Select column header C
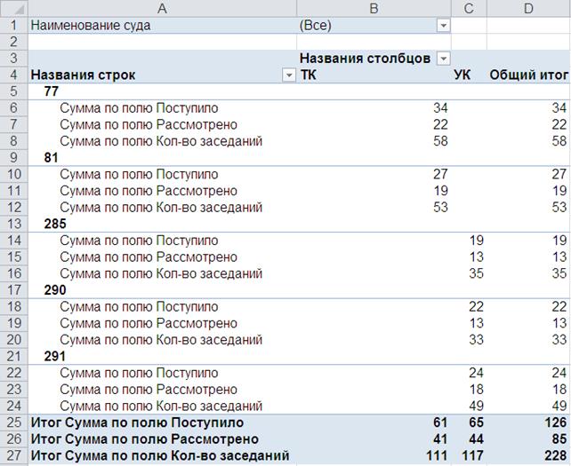This screenshot has height=466, width=571. [x=469, y=8]
